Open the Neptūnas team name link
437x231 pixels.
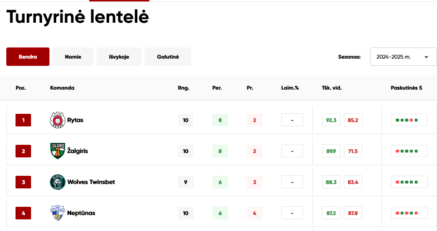tap(81, 213)
